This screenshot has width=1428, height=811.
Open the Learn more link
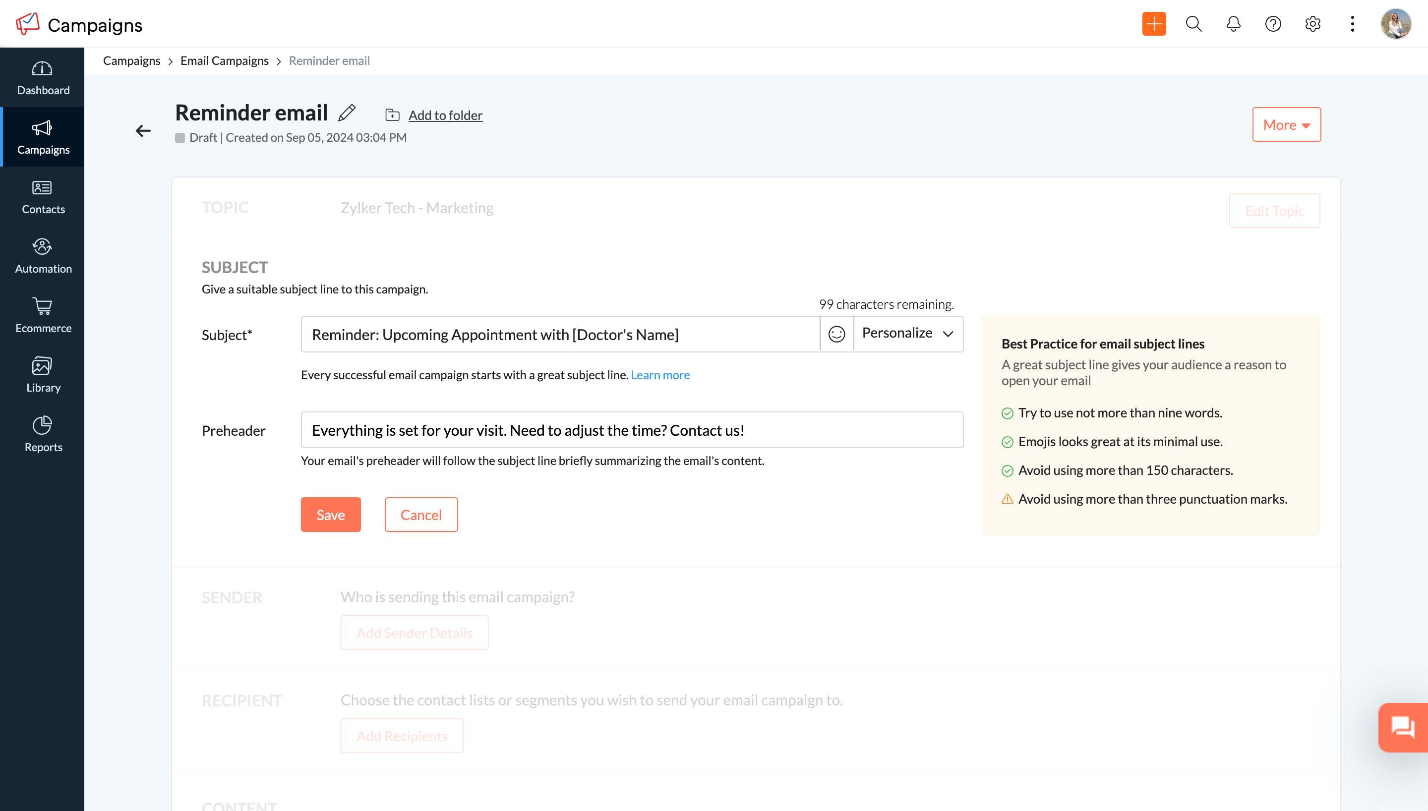(x=660, y=375)
